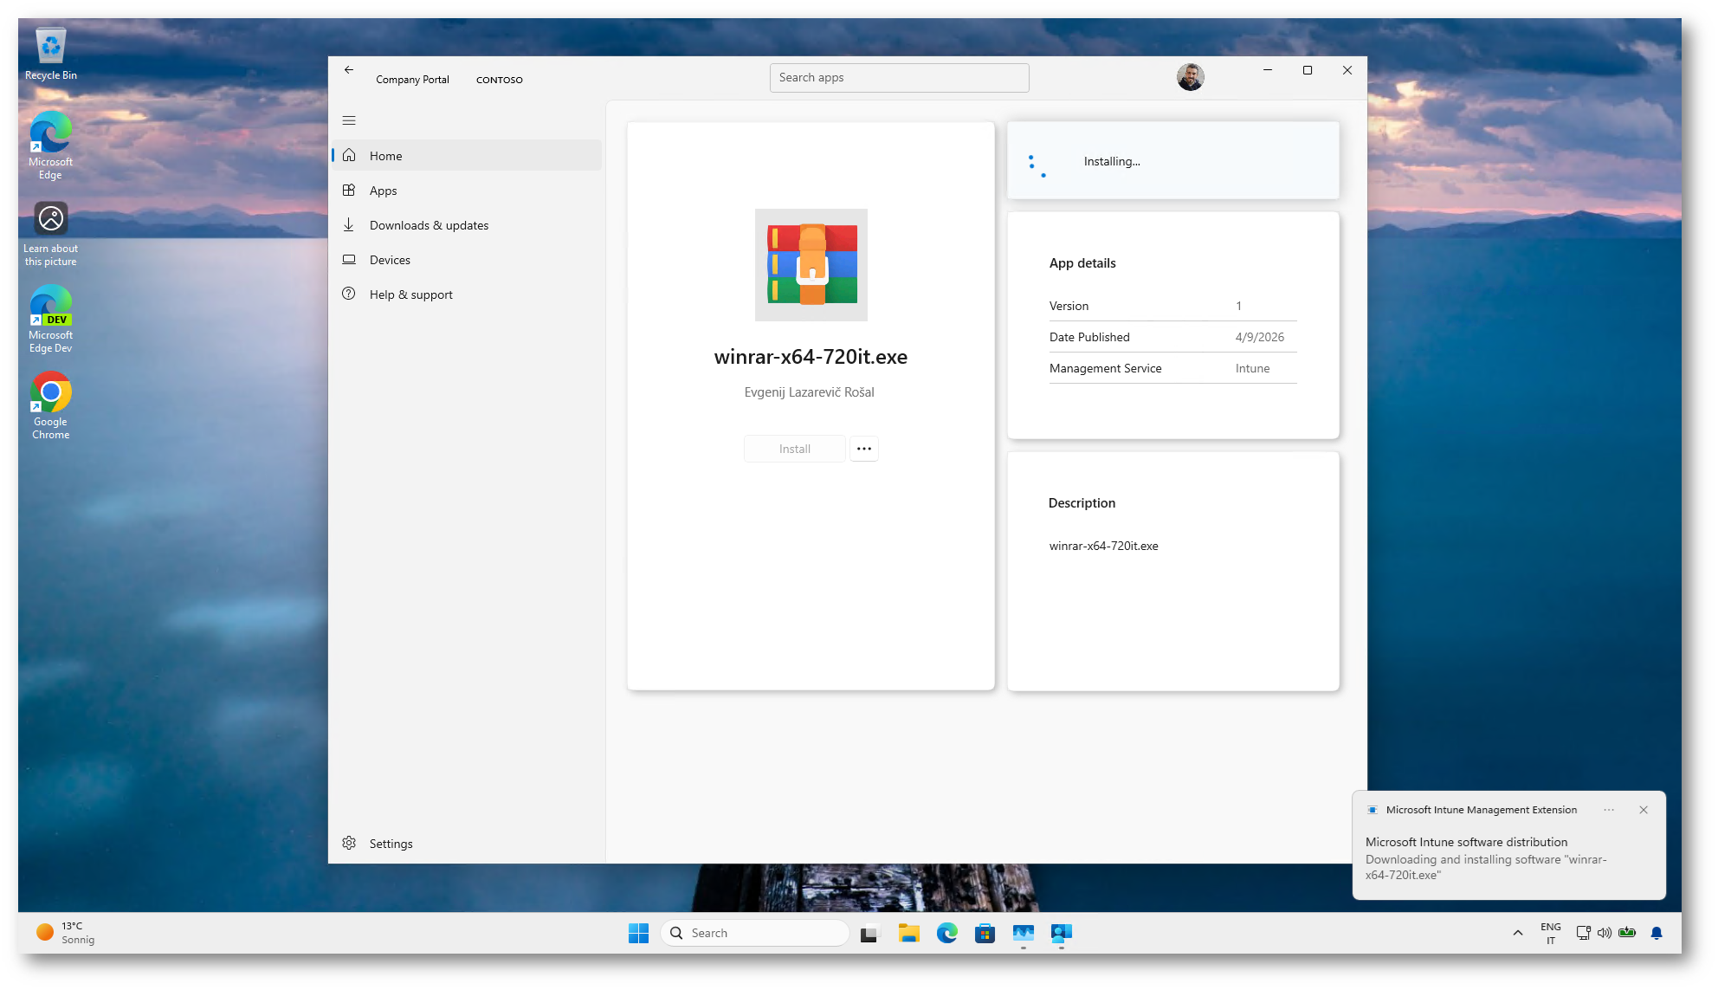Screen dimensions: 1718x990
Task: Expand the system tray hidden icons chevron
Action: [1517, 933]
